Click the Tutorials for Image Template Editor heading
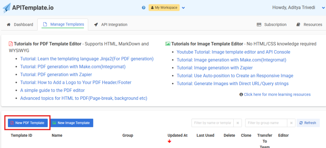326x148 pixels. click(207, 44)
